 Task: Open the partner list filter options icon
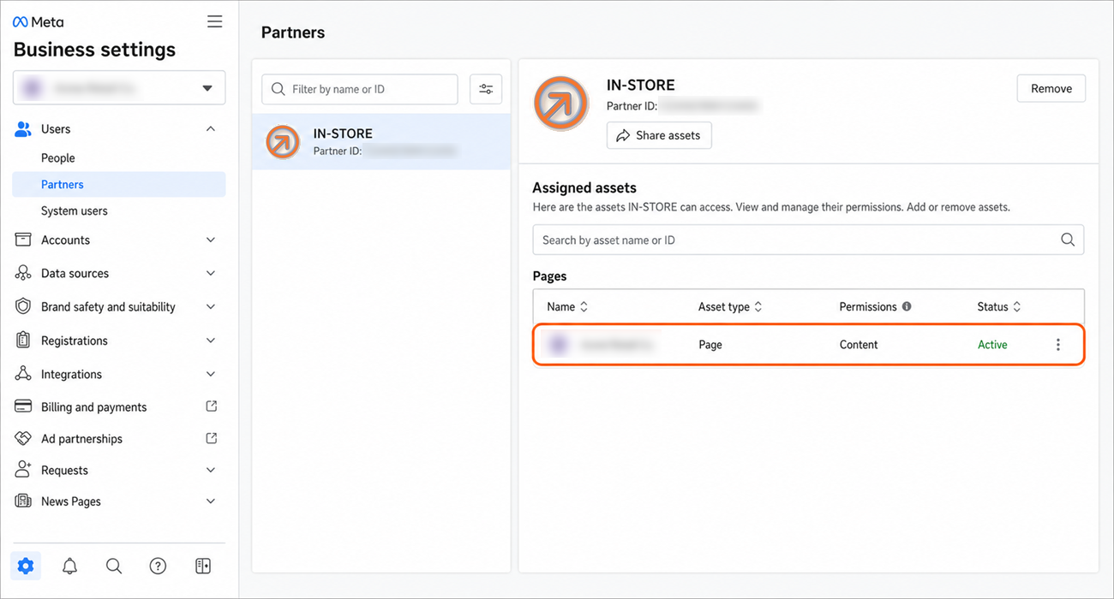pos(486,89)
